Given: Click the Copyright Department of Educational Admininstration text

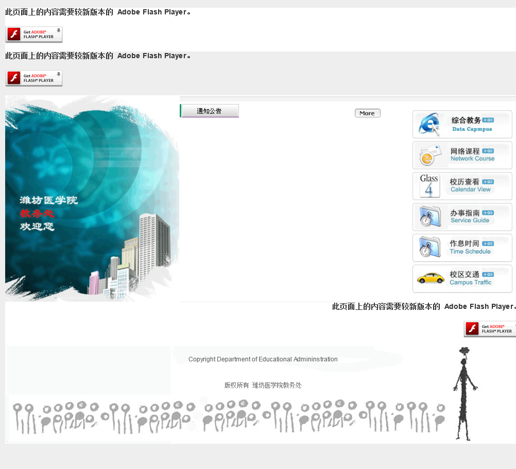Looking at the screenshot, I should click(263, 359).
